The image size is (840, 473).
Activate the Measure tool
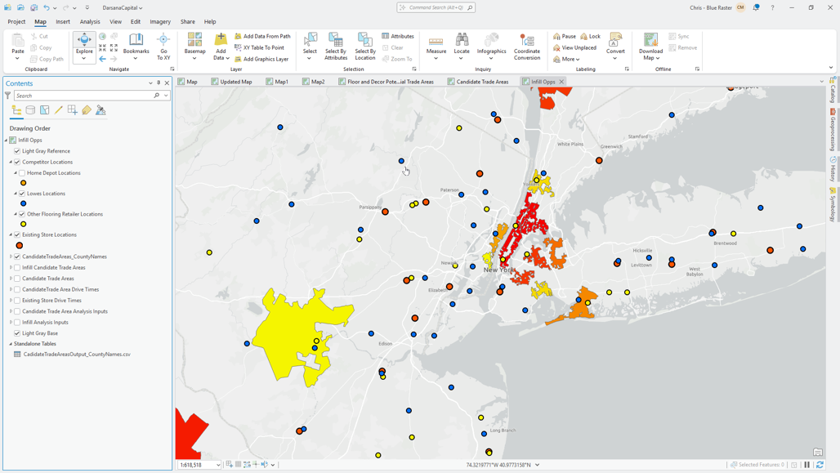pos(436,44)
